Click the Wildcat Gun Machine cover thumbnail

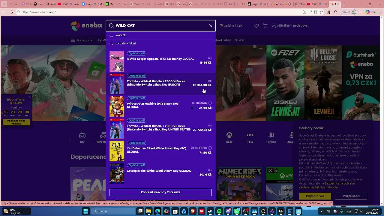coord(117,106)
